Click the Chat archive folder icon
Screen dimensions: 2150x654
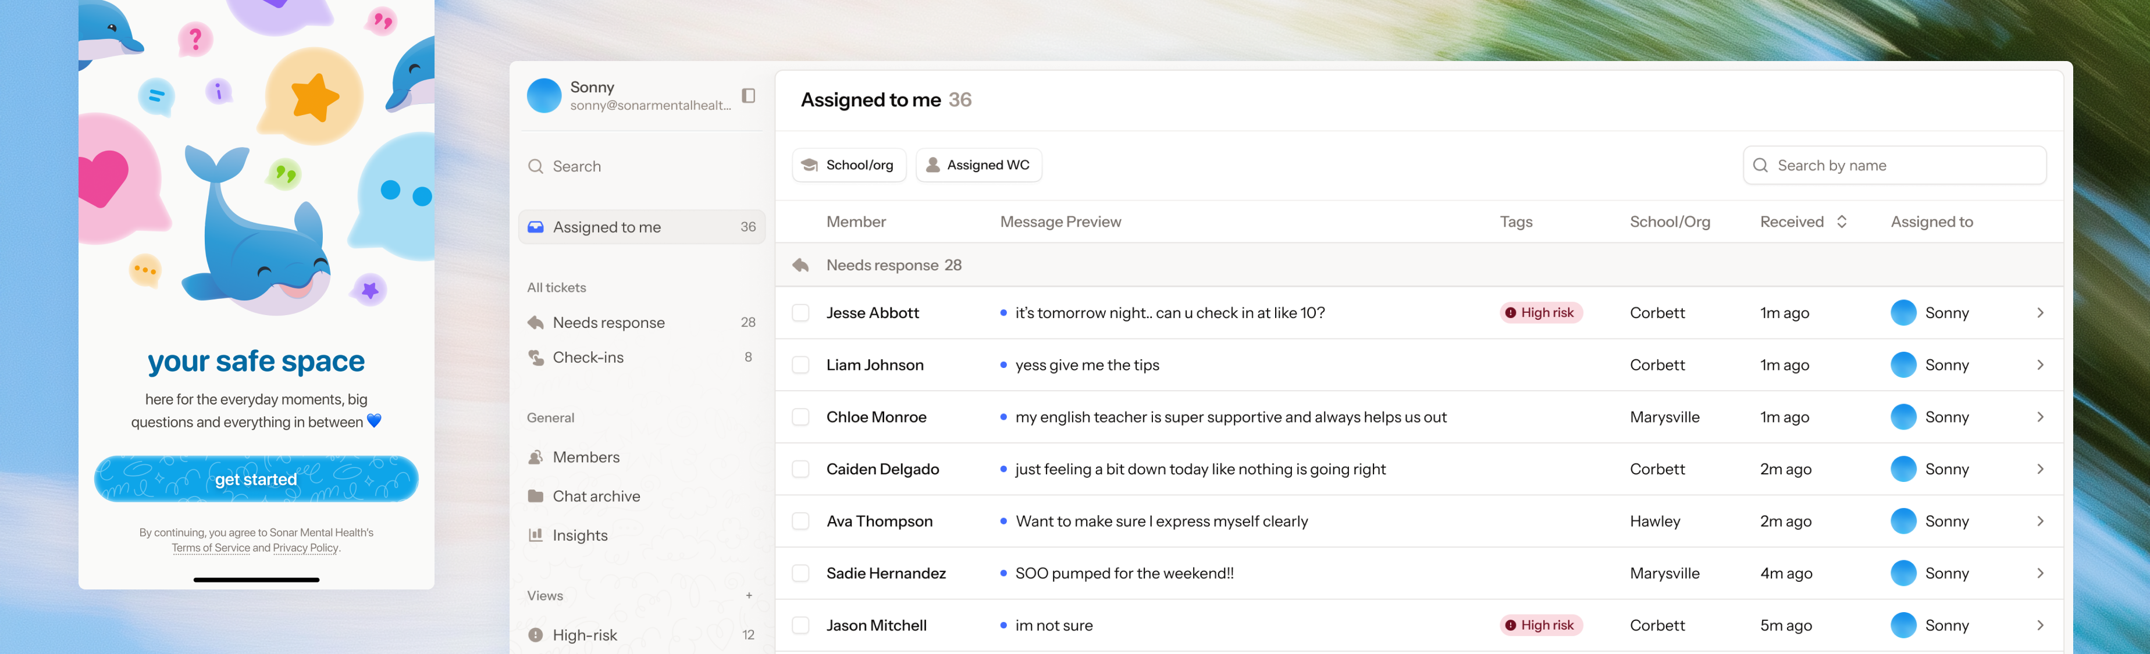tap(535, 496)
